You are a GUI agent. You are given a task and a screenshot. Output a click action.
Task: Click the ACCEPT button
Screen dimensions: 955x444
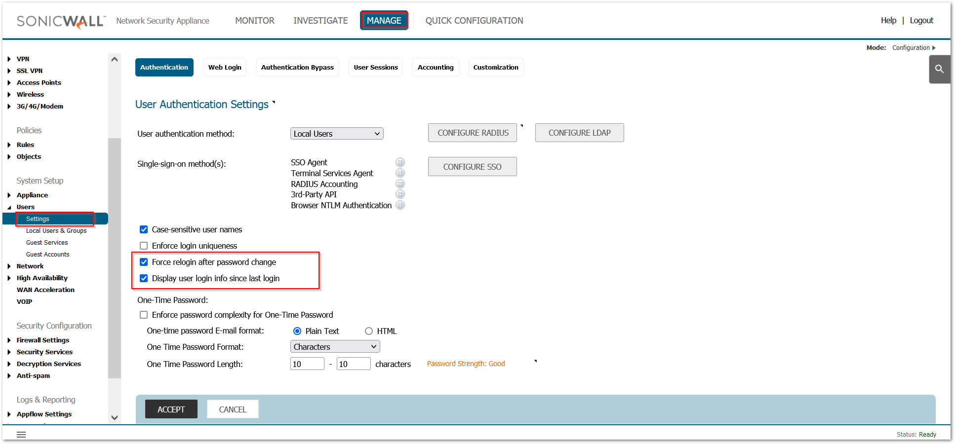click(171, 409)
